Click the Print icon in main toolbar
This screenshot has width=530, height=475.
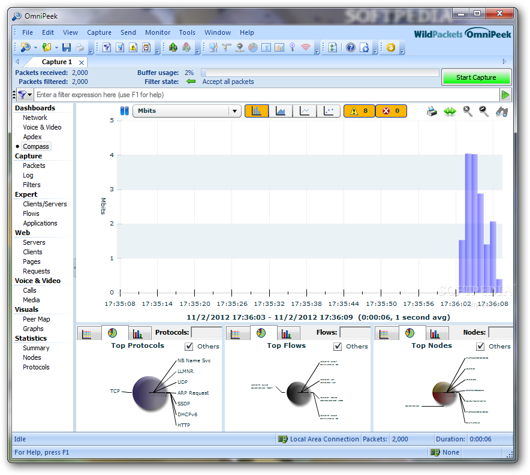click(80, 47)
